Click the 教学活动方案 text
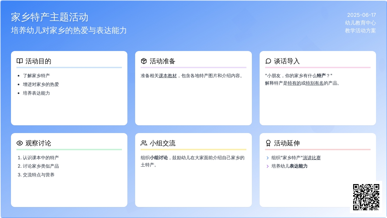 point(361,31)
